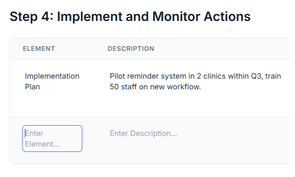Click the 'Element...' placeholder second line
The height and width of the screenshot is (177, 295).
(x=42, y=144)
